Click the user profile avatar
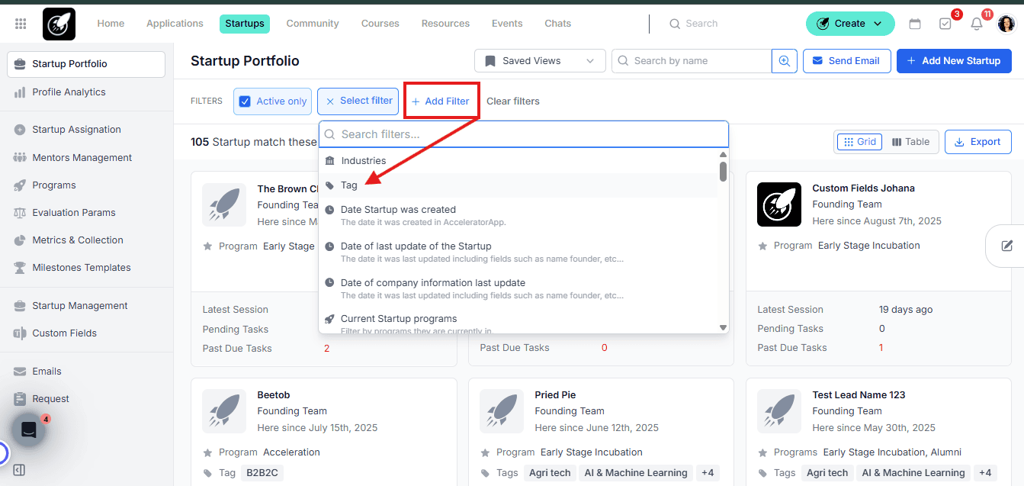The image size is (1024, 486). (x=1006, y=24)
